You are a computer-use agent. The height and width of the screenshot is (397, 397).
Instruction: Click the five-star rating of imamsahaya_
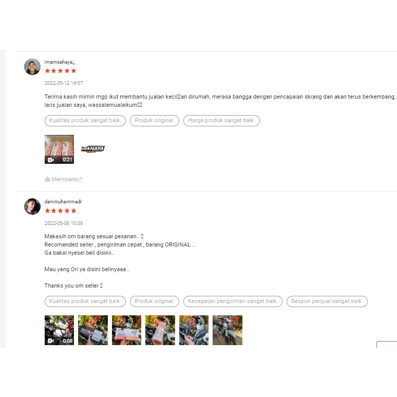tap(61, 71)
